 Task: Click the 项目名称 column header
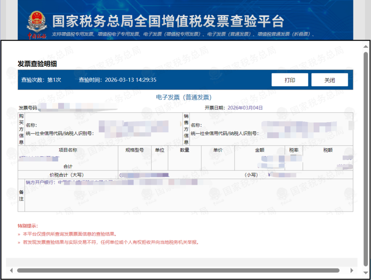coord(68,150)
